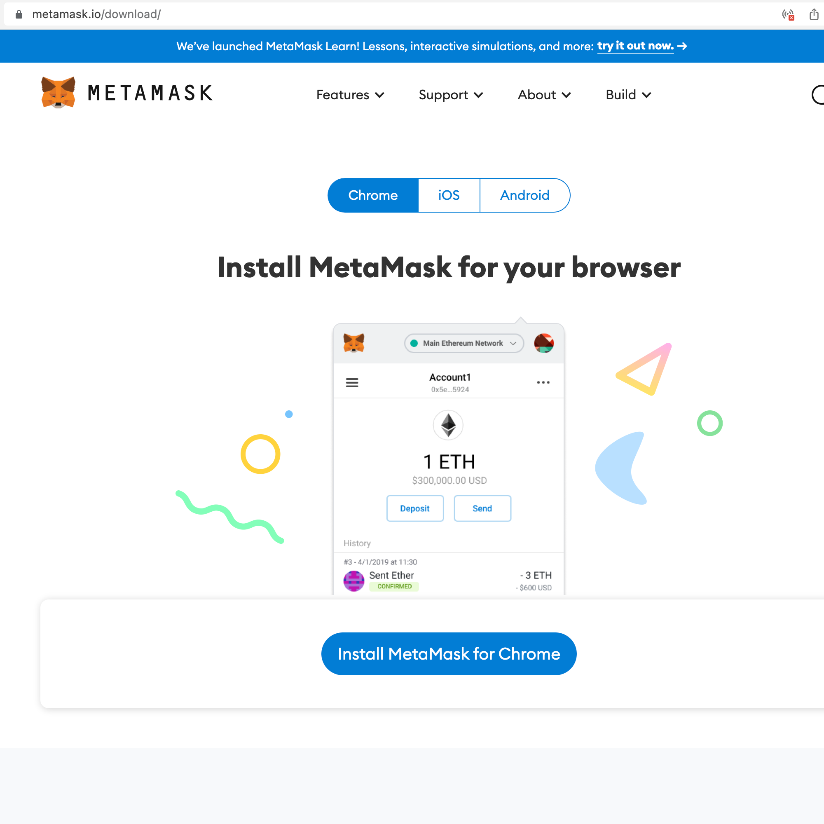Click the account avatar in wallet preview

coord(544,343)
